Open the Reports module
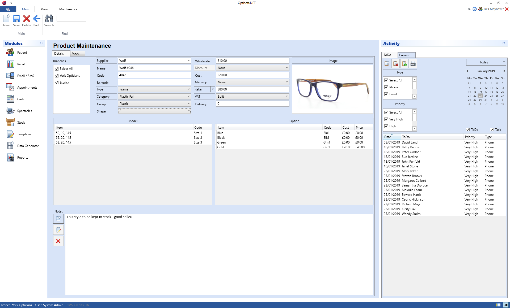Screen dimensions: 510x308 click(x=10, y=157)
